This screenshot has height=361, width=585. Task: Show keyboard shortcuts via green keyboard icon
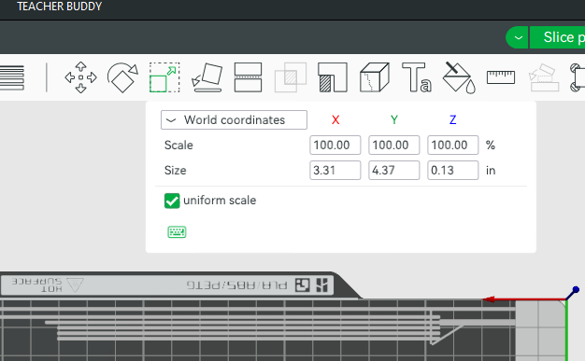[x=177, y=232]
